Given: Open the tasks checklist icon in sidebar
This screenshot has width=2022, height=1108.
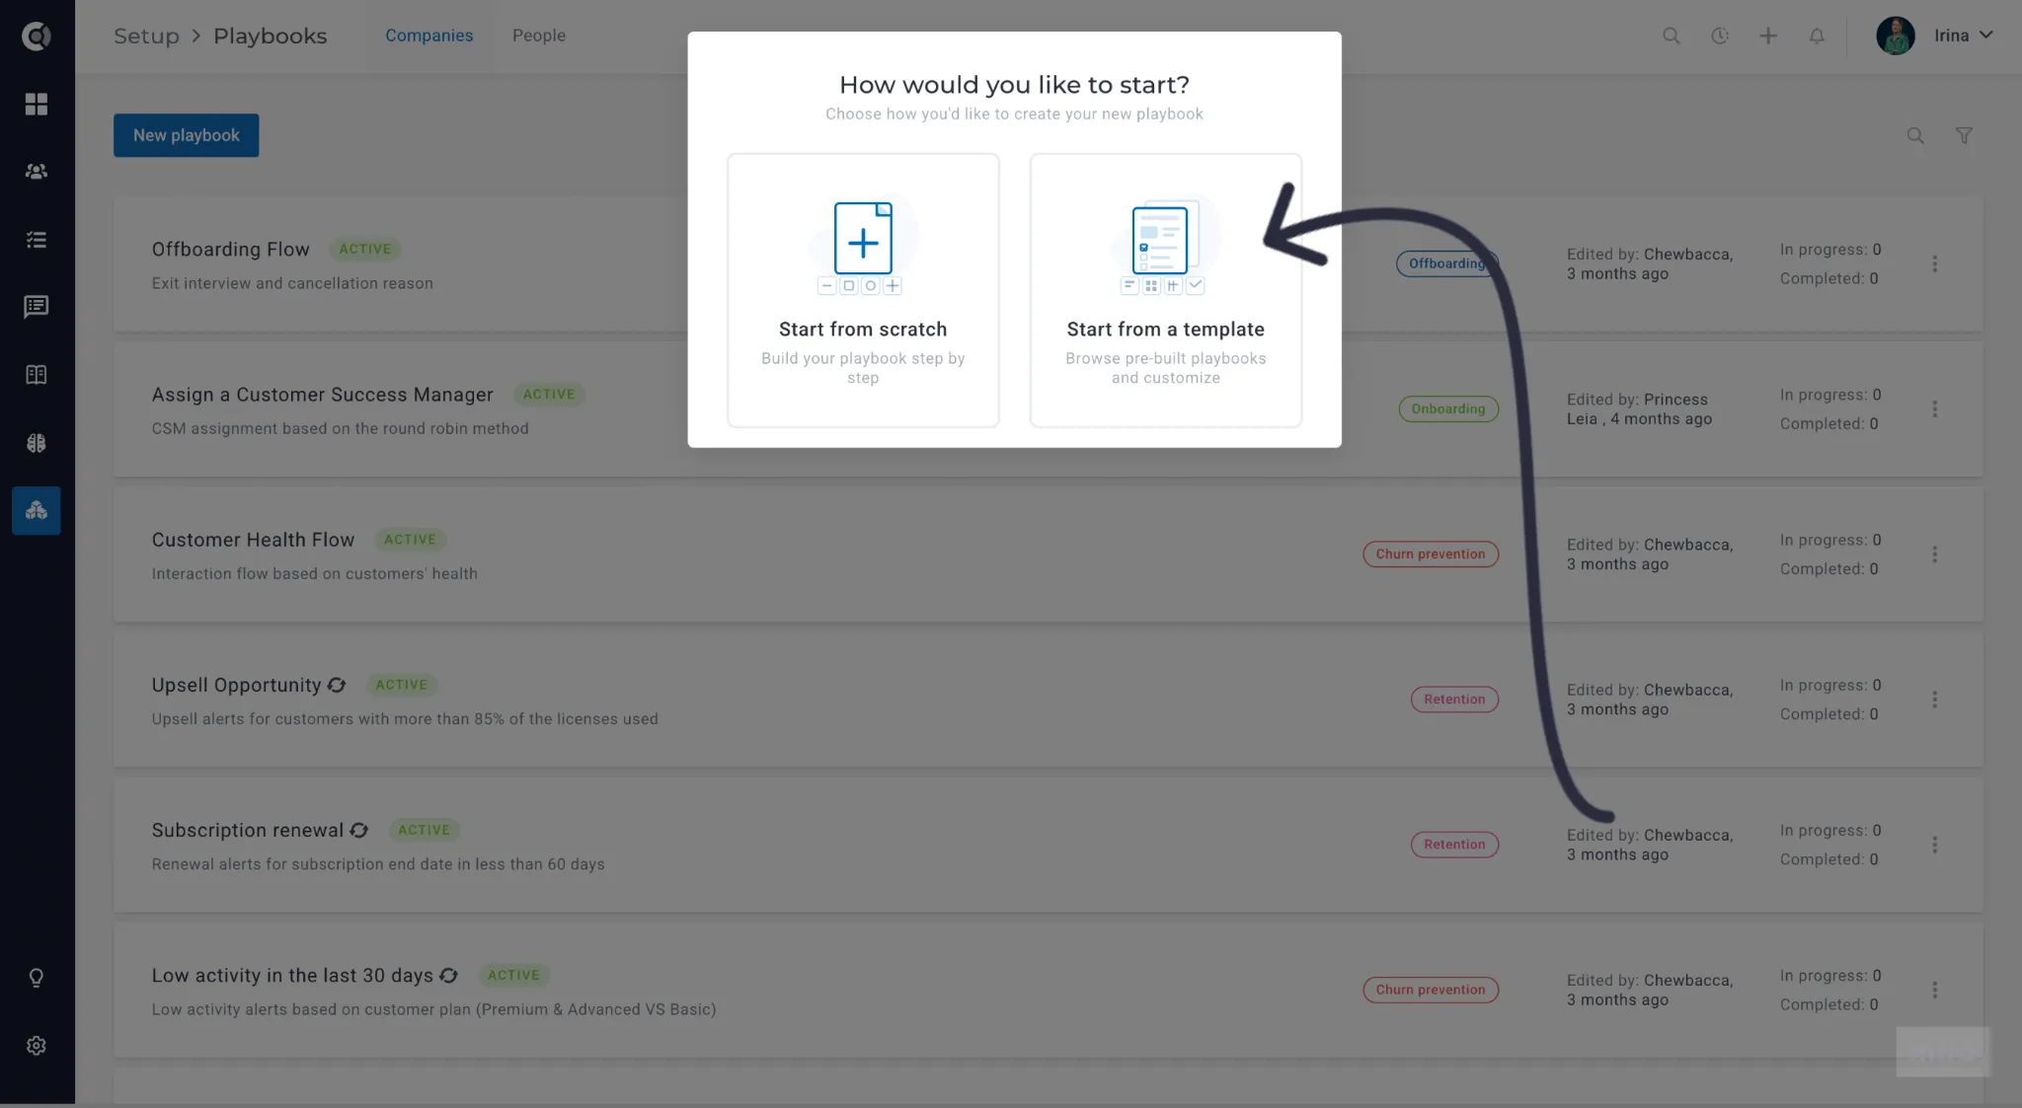Looking at the screenshot, I should tap(37, 240).
